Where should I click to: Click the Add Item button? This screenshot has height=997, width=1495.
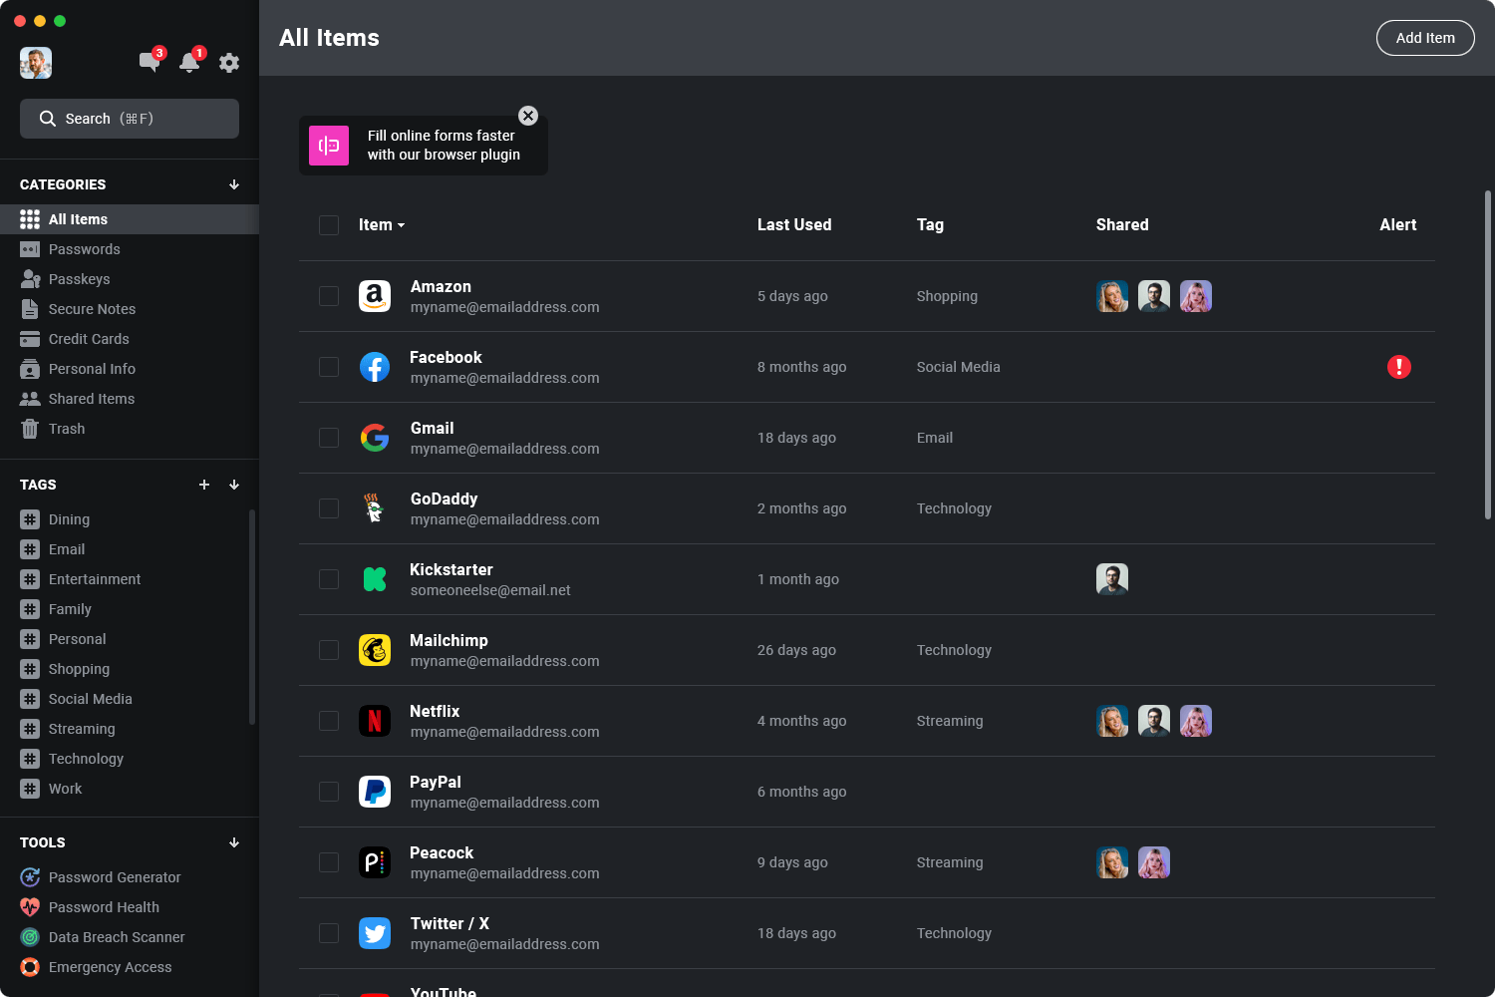click(x=1425, y=38)
